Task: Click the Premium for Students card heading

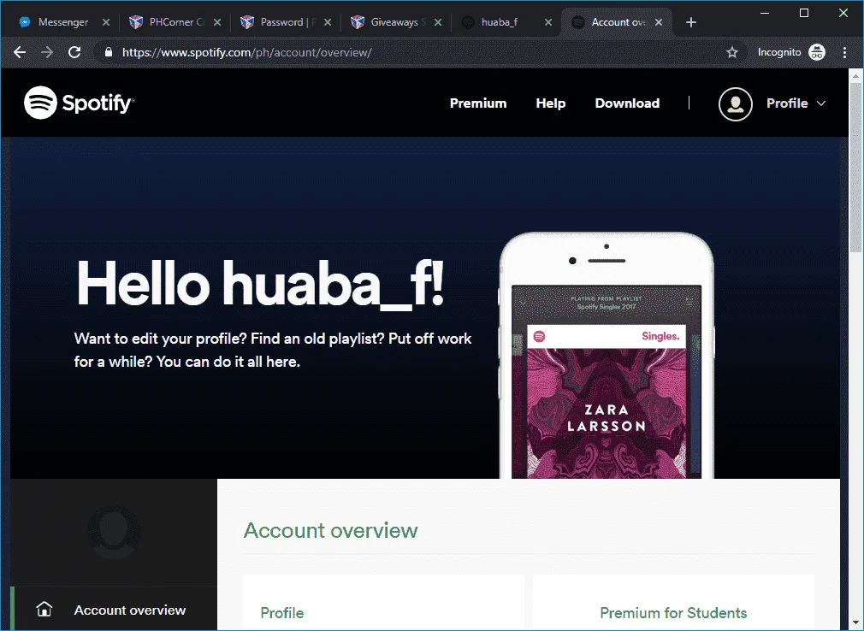Action: coord(673,613)
